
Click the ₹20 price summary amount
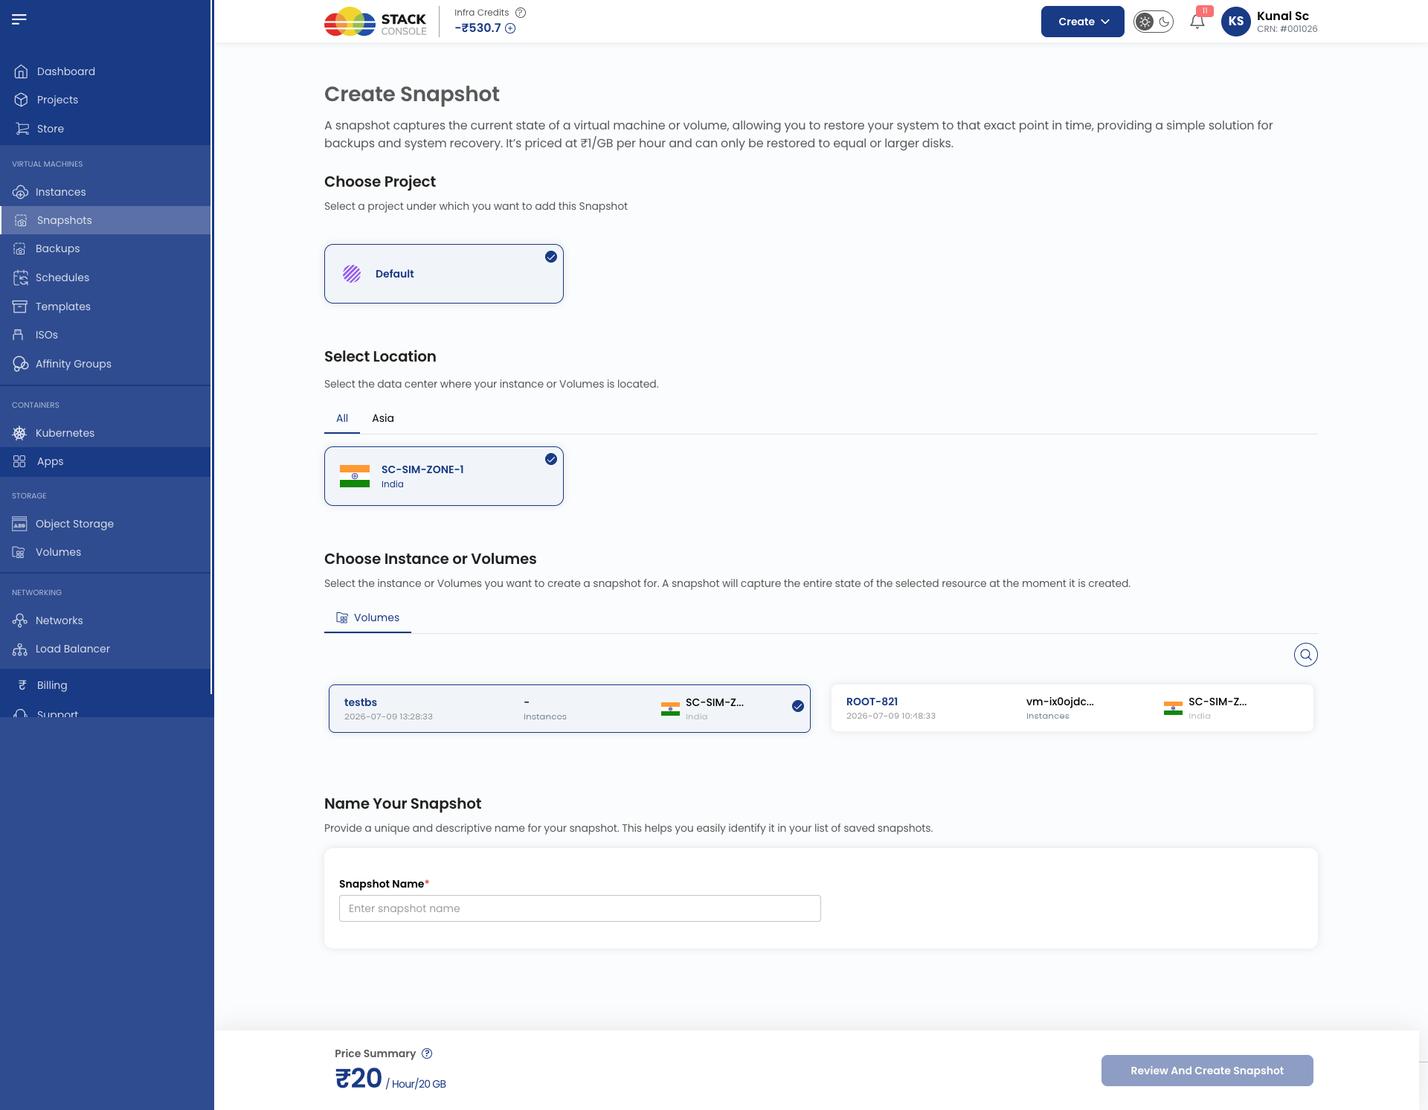coord(358,1078)
